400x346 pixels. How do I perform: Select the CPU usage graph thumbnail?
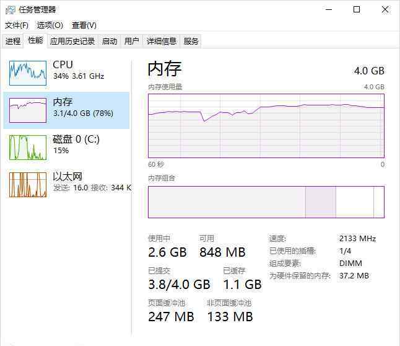28,73
